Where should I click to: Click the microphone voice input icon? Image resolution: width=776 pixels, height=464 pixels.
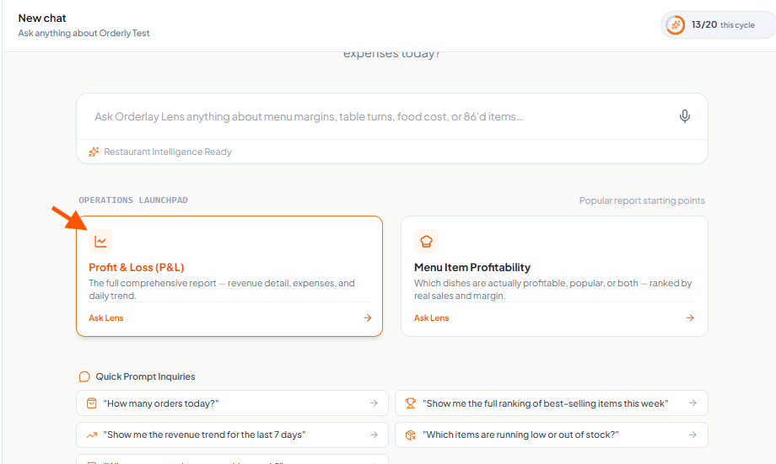coord(684,116)
